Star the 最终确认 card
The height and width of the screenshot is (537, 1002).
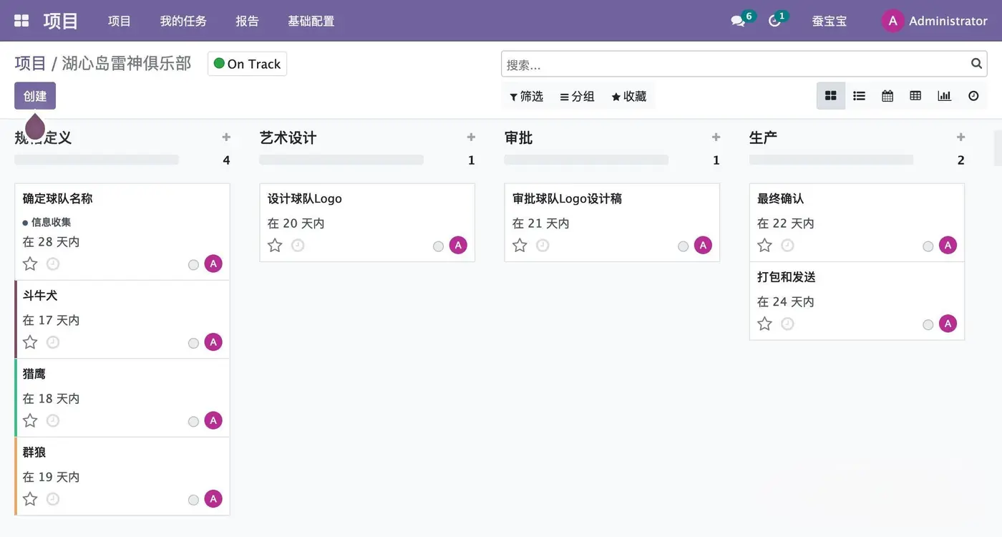(764, 245)
